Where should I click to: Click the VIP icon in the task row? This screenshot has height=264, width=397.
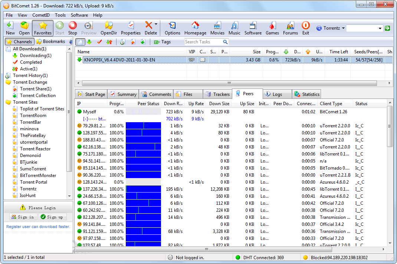192,60
